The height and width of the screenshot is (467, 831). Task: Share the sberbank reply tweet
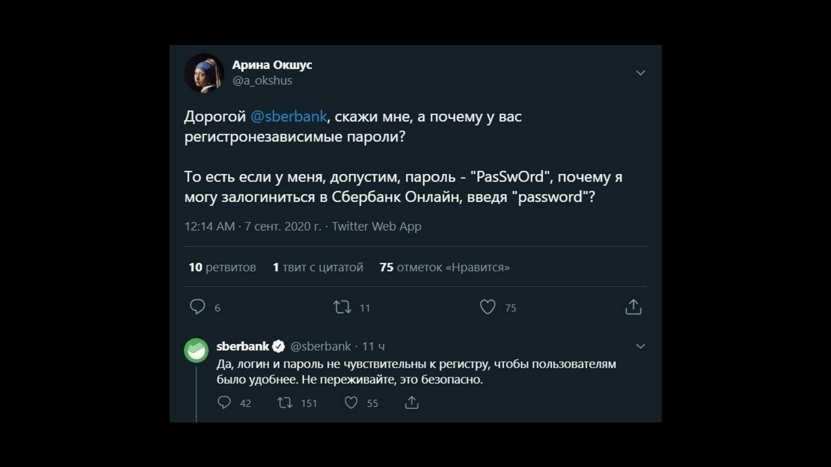click(412, 403)
